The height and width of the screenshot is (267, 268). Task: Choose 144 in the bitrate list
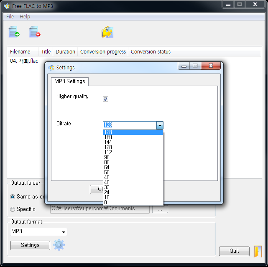[x=133, y=142]
